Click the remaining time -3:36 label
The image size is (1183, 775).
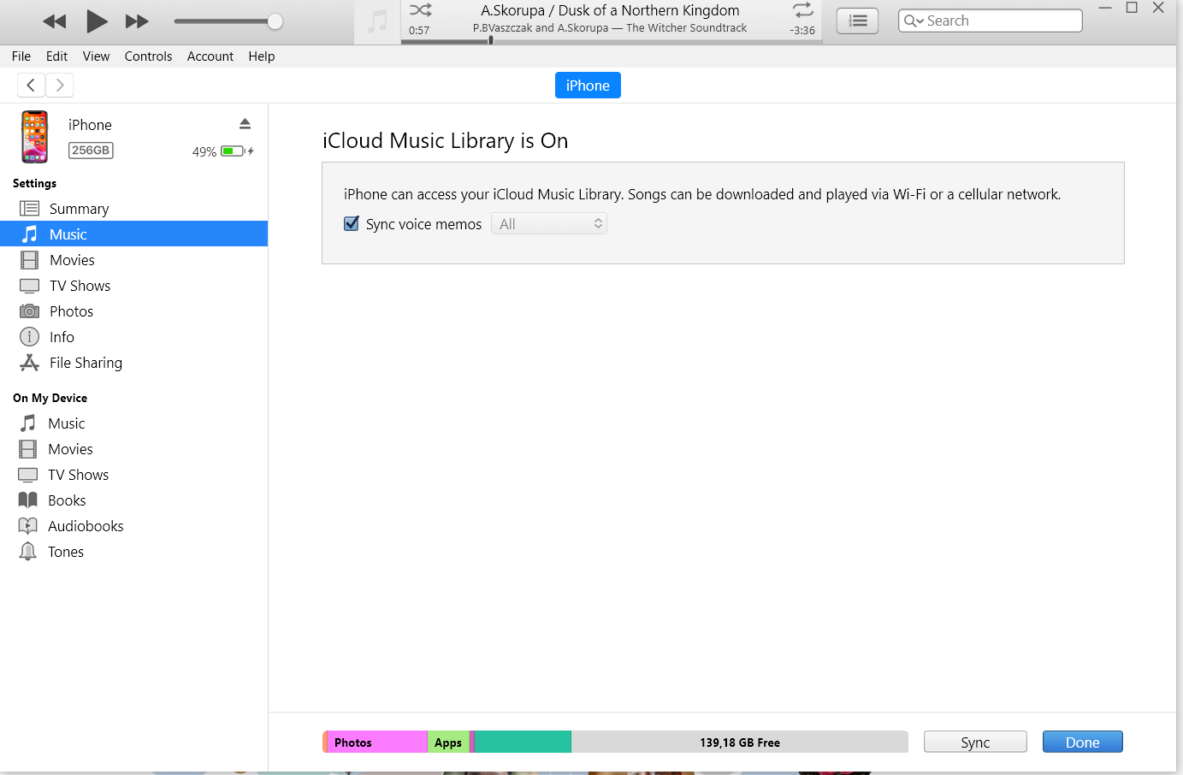click(x=802, y=30)
